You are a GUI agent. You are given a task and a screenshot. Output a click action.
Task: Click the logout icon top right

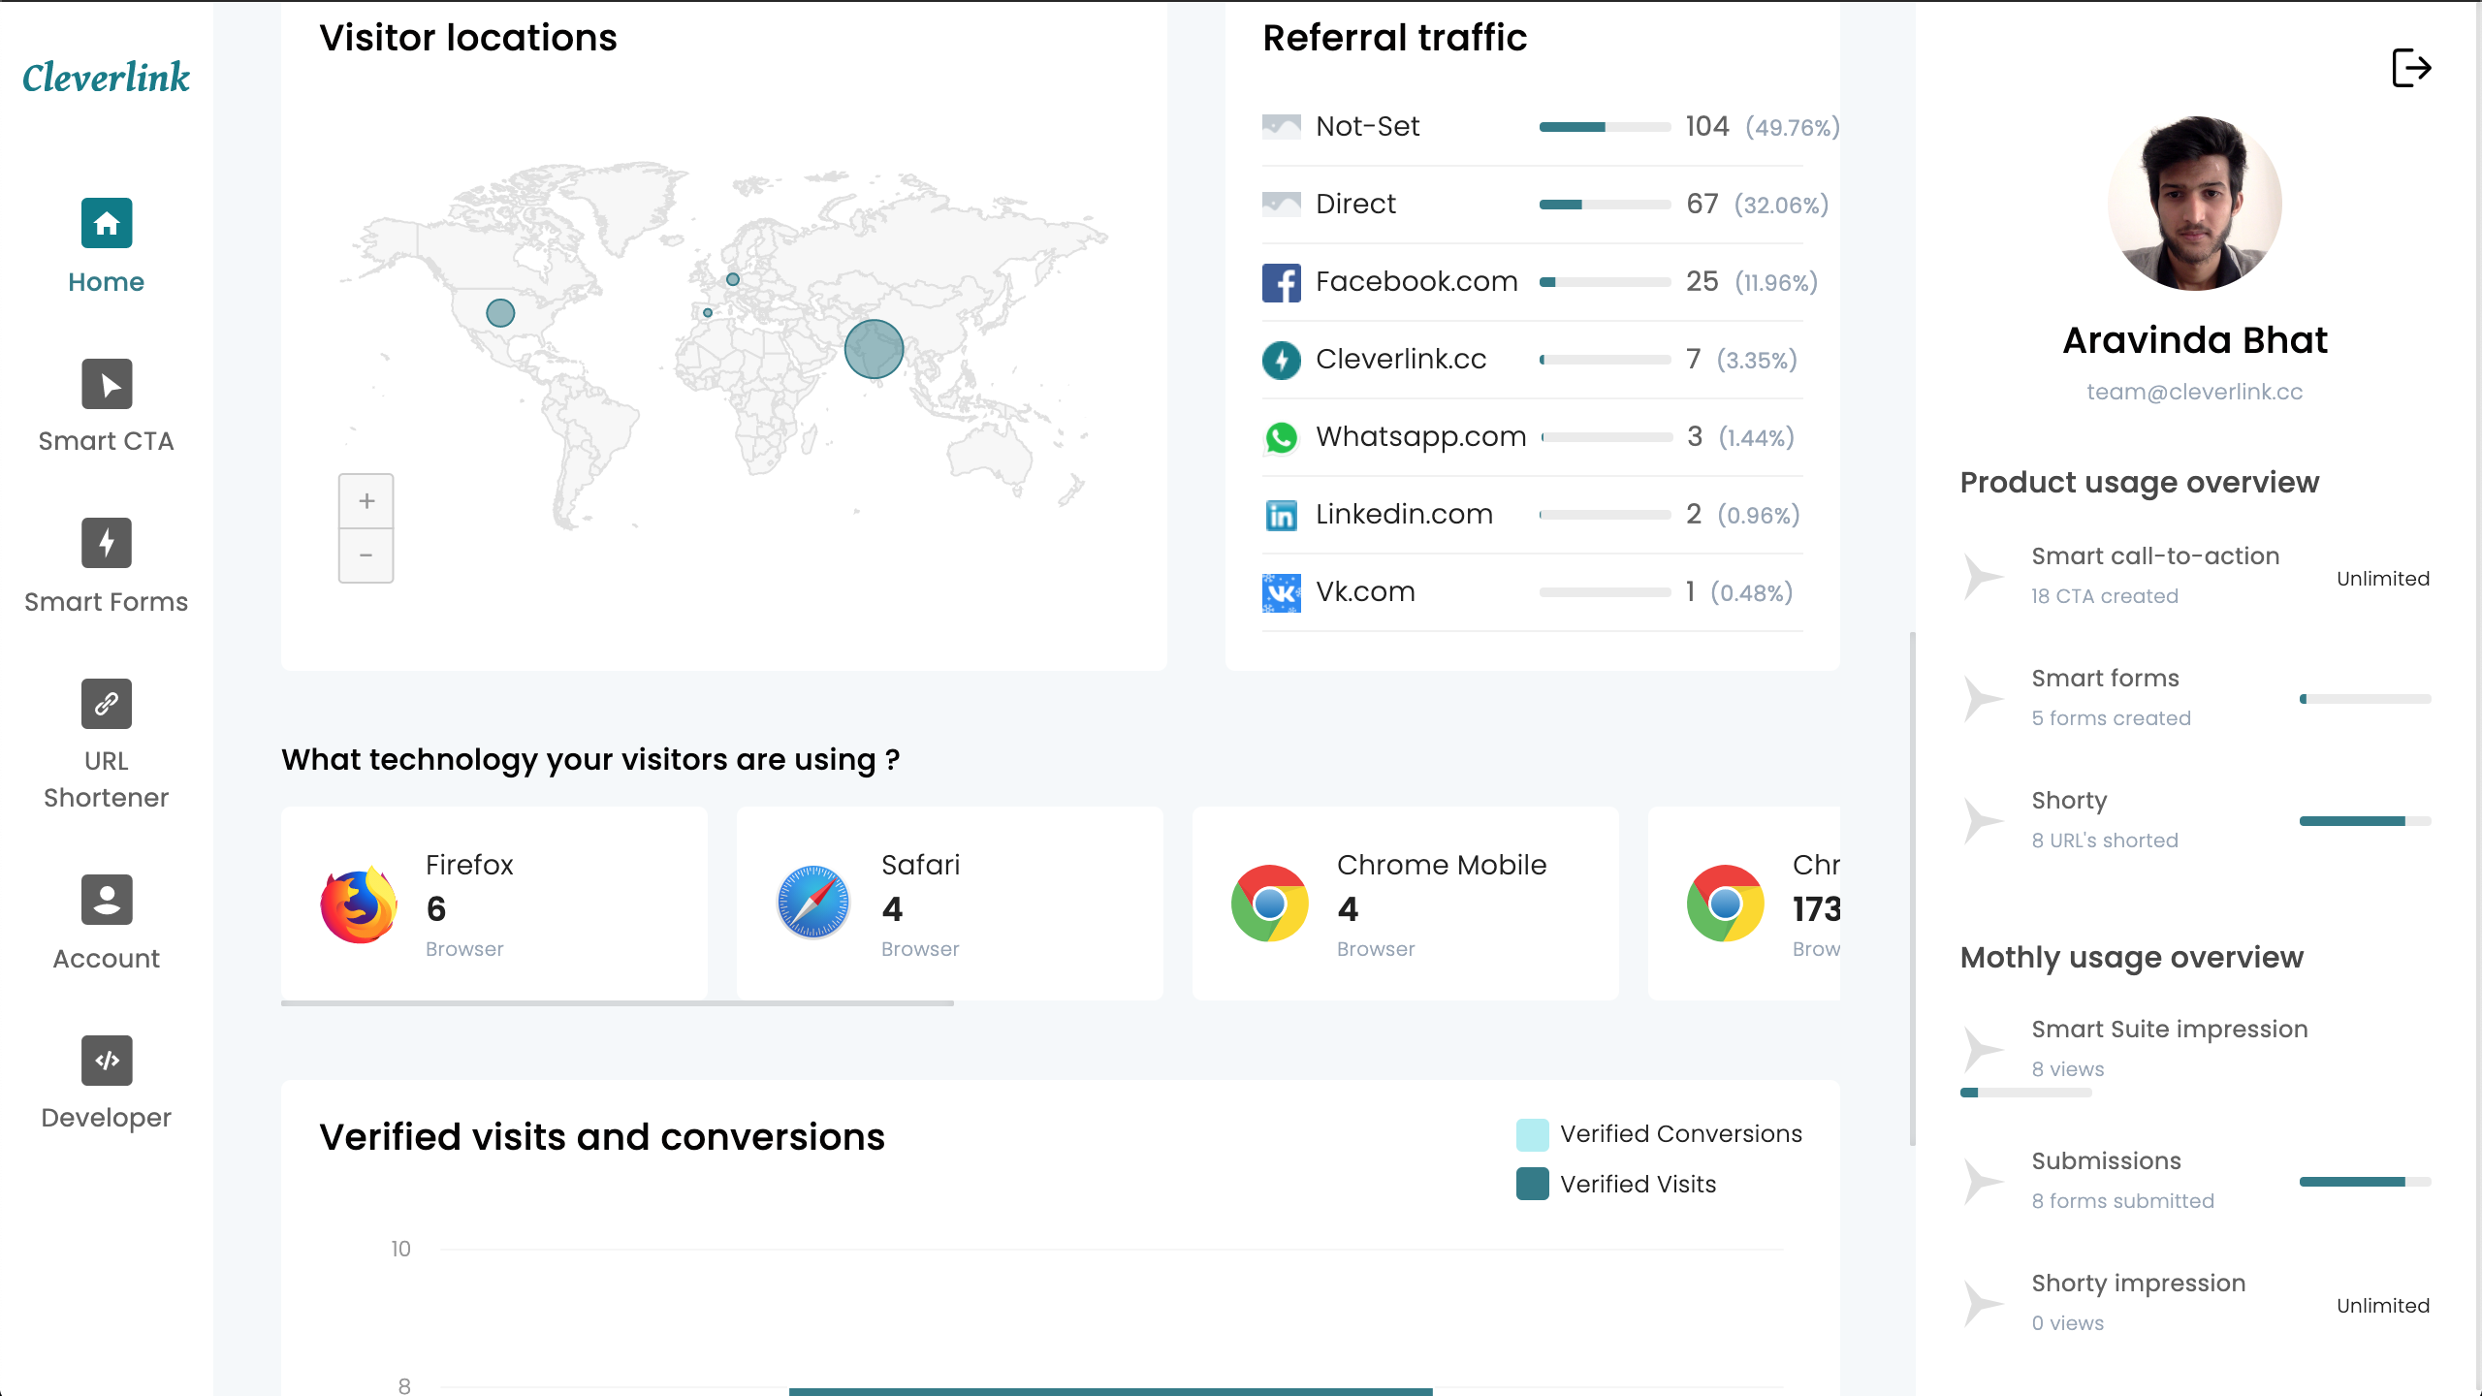tap(2410, 68)
